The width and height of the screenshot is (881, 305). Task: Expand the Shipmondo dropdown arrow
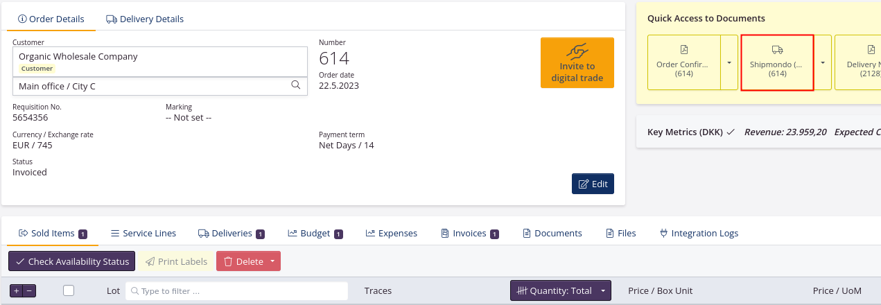823,62
